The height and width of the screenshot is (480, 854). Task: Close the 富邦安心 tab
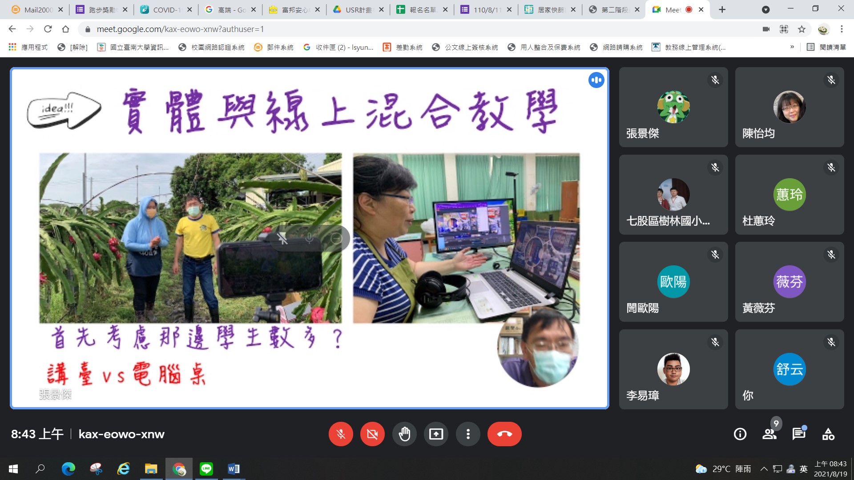click(317, 9)
